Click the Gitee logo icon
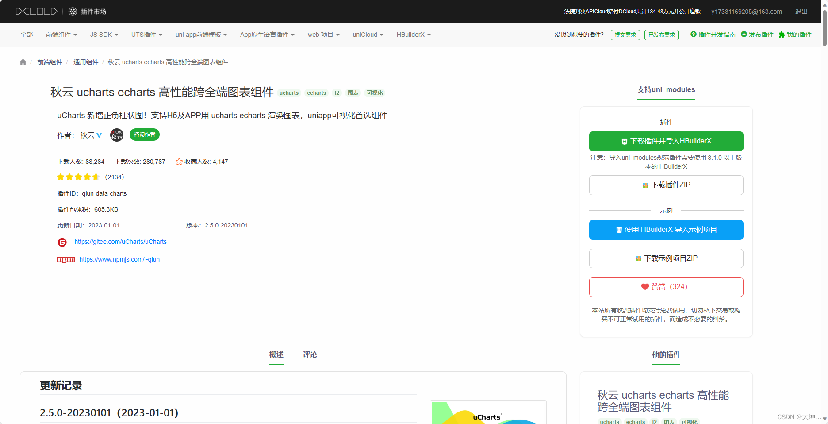The image size is (828, 424). coord(62,242)
